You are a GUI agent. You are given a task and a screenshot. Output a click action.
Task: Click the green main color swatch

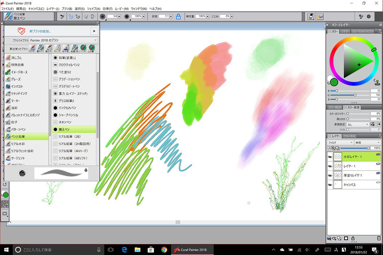(x=334, y=82)
